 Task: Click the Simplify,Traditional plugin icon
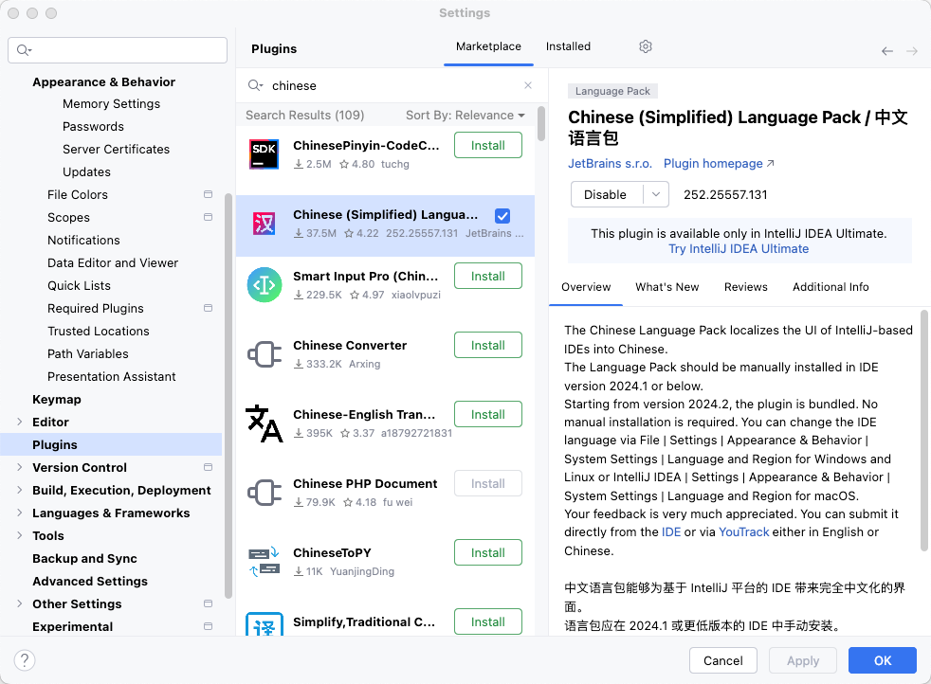pos(265,624)
